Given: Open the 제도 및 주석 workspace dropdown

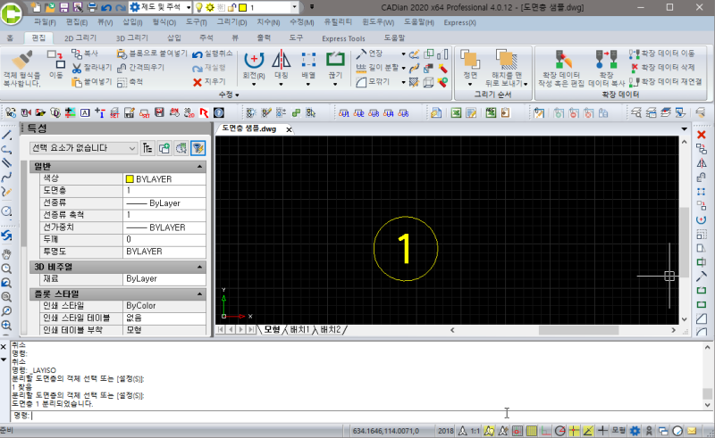Looking at the screenshot, I should pyautogui.click(x=189, y=7).
